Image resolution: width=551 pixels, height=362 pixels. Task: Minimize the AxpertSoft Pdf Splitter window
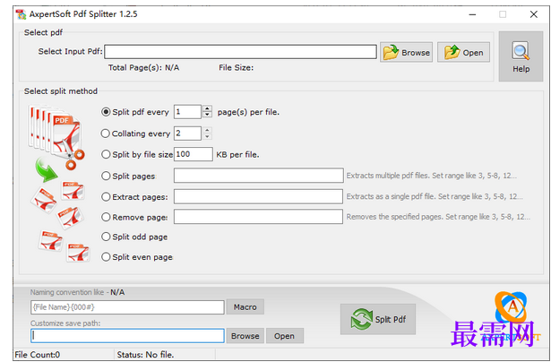click(472, 14)
